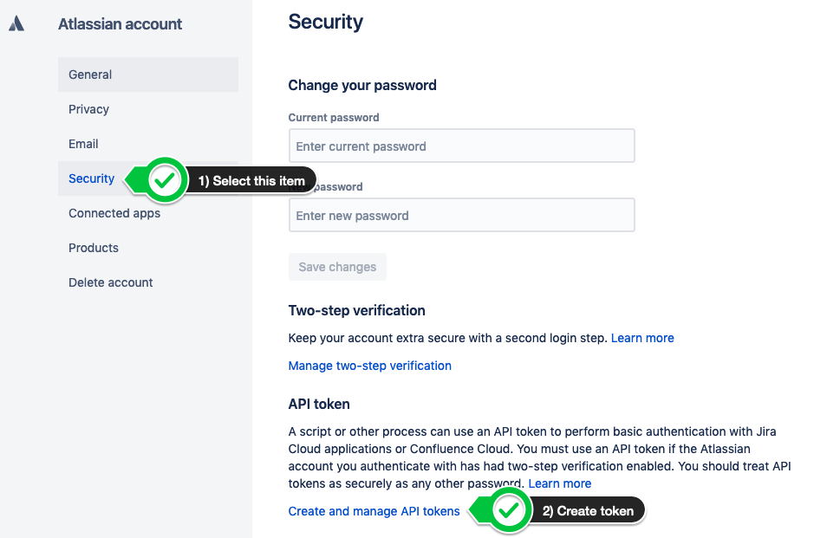Click the Atlassian logo icon
Screen dimensions: 814x538
pos(16,23)
